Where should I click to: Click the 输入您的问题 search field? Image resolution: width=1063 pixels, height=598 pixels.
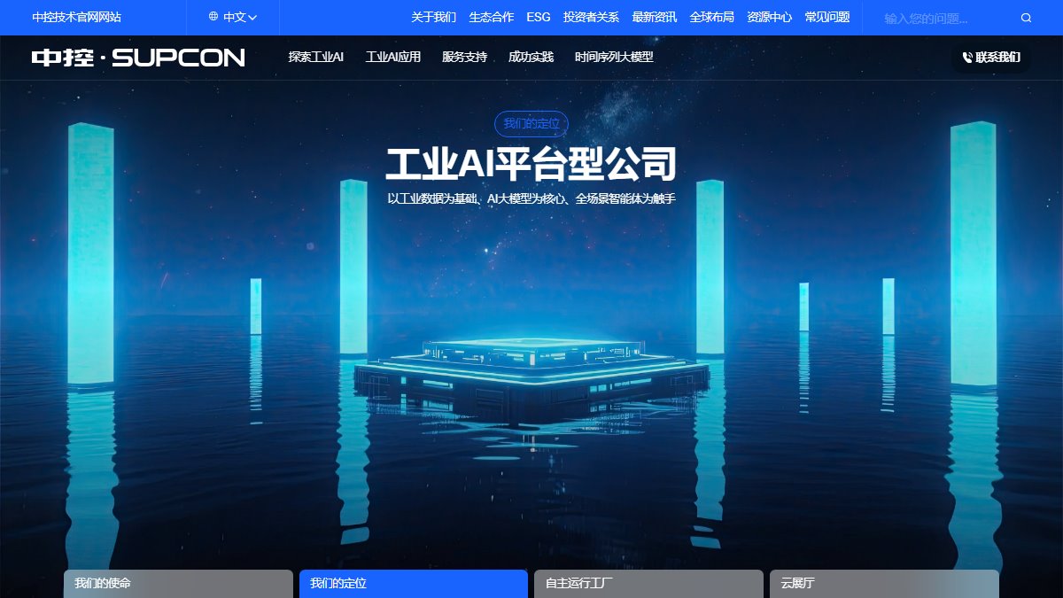(948, 18)
